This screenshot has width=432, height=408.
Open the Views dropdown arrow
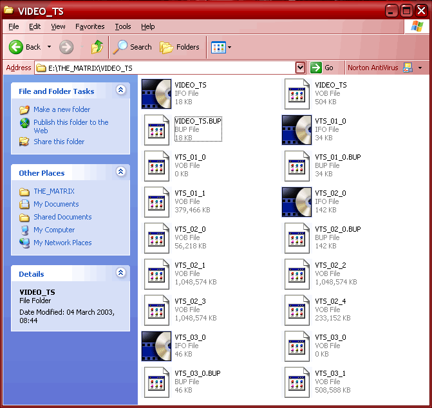pyautogui.click(x=229, y=48)
